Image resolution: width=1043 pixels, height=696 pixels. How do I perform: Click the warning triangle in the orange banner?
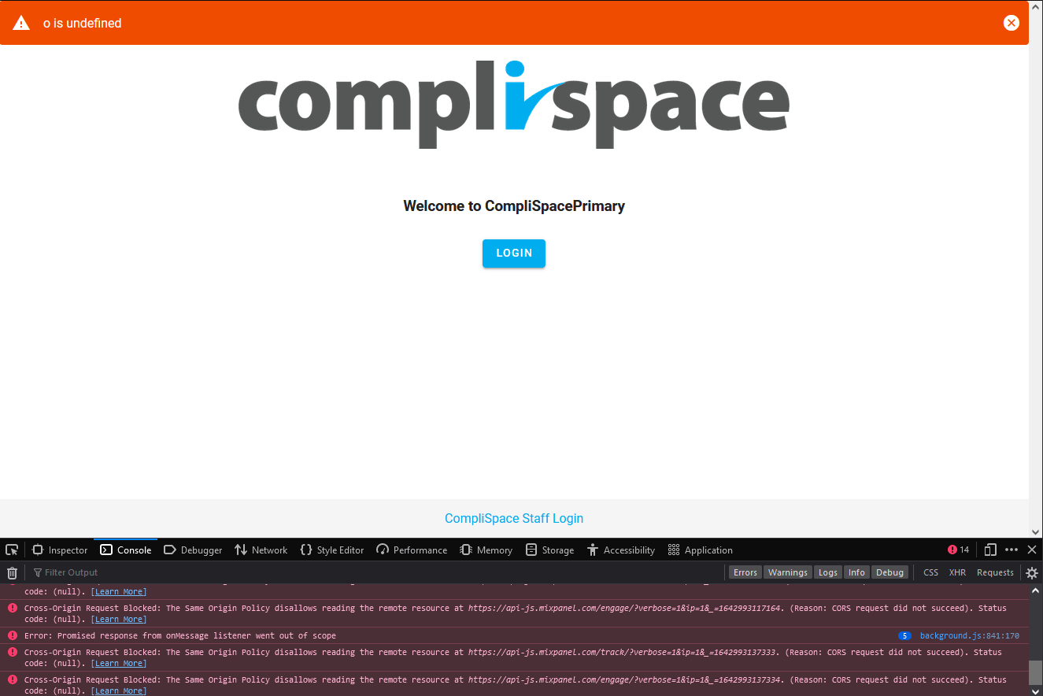21,23
